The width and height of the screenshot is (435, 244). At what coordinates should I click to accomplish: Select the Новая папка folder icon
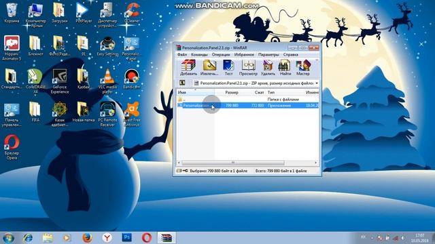[x=83, y=112]
